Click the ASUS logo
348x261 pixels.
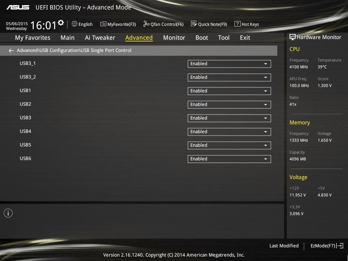click(18, 7)
